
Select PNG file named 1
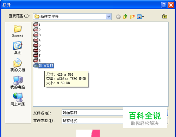point(37,25)
